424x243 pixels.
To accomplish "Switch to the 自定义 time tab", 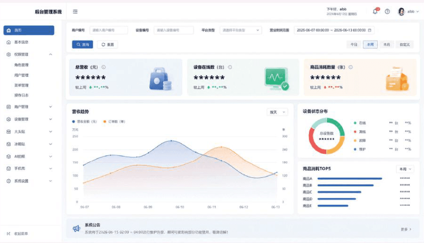I will (405, 45).
